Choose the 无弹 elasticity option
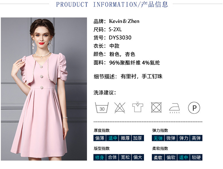 [x=158, y=138]
